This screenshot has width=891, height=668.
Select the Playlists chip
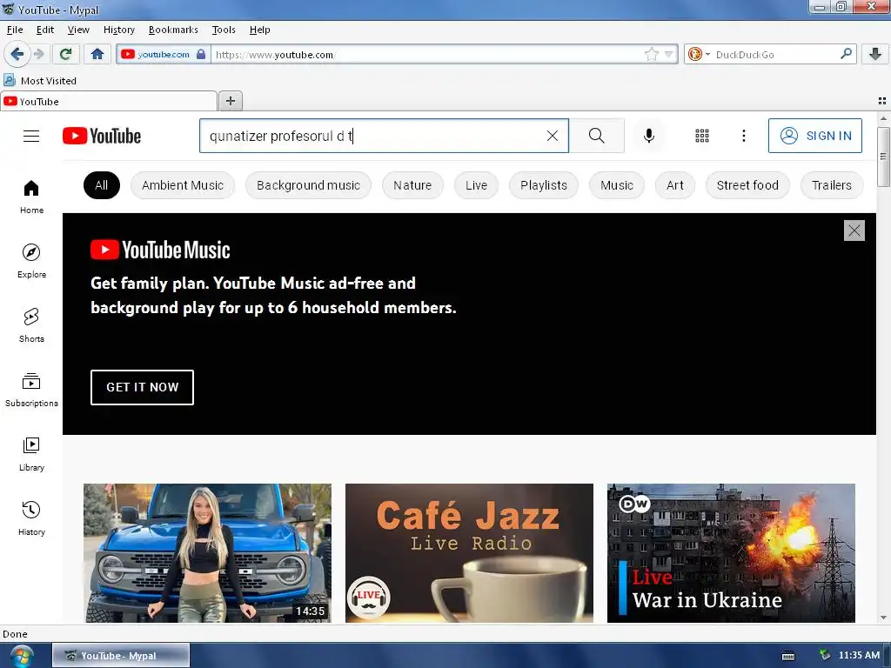[544, 185]
